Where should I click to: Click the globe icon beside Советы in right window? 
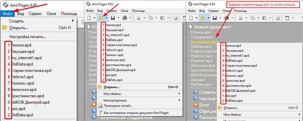[196, 92]
